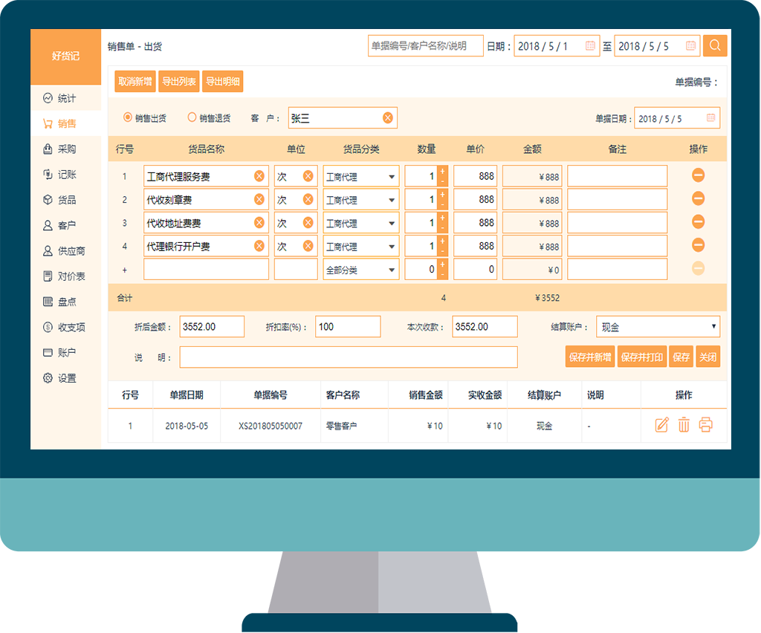Delete order XS201805050007 using trash icon
The image size is (761, 633).
[684, 425]
